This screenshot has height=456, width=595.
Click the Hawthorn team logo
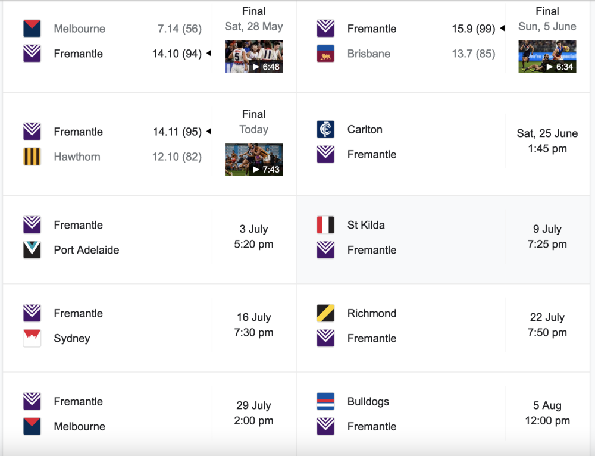(32, 157)
